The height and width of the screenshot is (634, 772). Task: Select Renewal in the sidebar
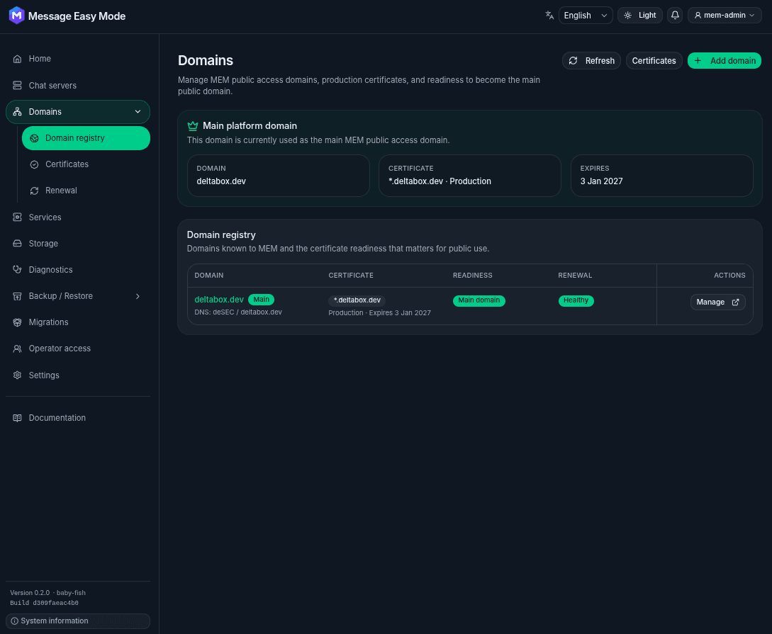[x=86, y=191]
